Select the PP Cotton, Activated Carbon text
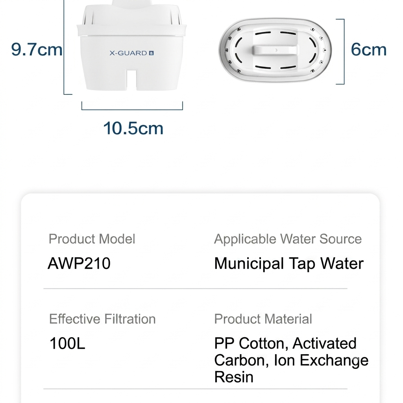 286,351
